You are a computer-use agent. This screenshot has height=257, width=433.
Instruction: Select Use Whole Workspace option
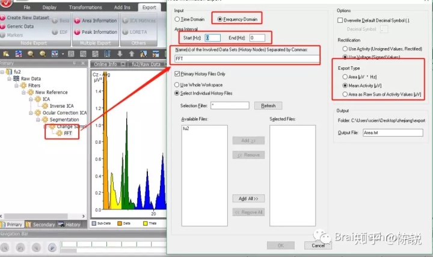(x=177, y=85)
